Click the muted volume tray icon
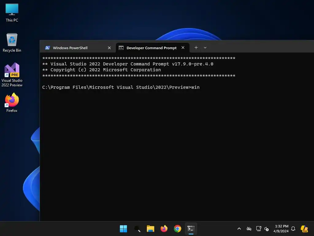The image size is (314, 236). point(266,229)
